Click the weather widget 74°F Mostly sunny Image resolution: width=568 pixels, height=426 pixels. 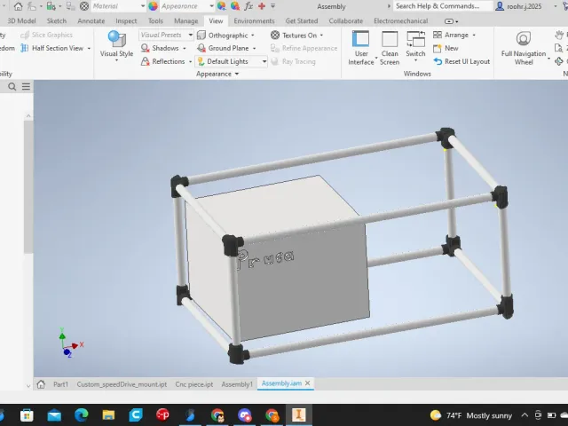pos(471,415)
